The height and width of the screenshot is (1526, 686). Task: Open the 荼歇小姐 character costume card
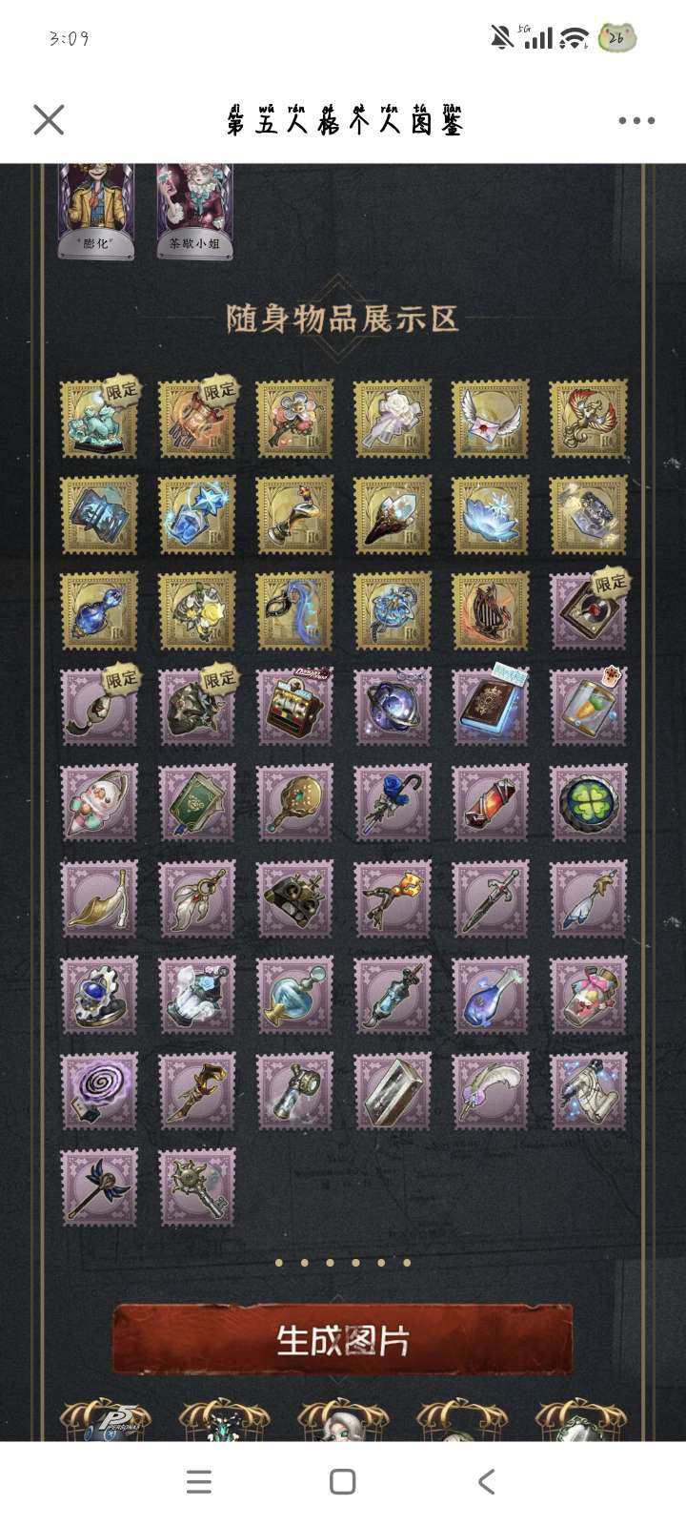194,211
